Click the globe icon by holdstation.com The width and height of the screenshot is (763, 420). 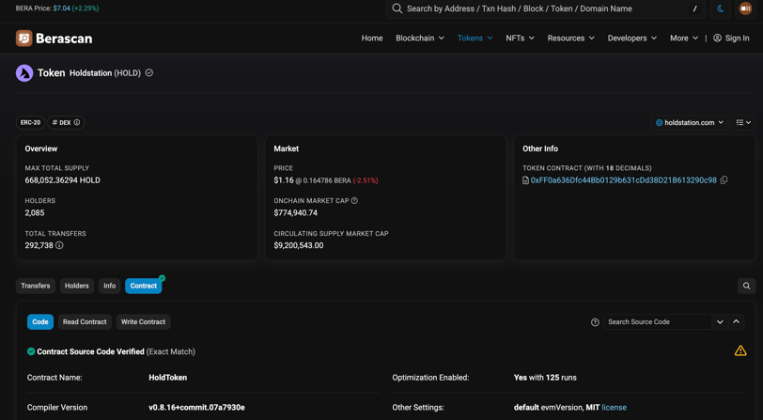tap(660, 123)
